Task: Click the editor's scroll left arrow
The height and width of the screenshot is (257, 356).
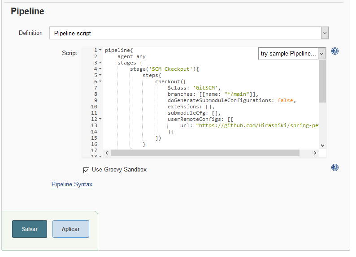Action: (107, 153)
